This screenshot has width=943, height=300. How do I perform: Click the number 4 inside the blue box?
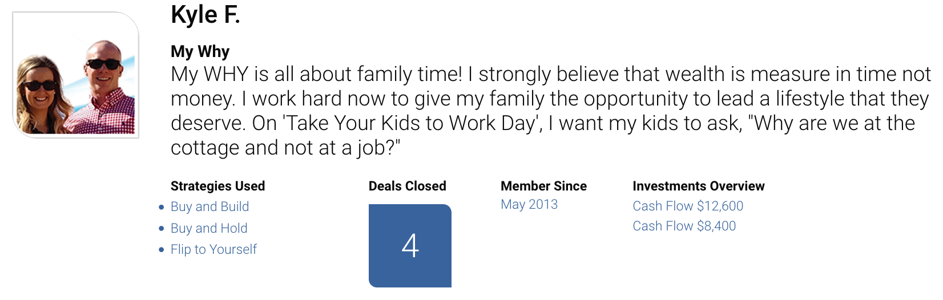click(x=410, y=246)
